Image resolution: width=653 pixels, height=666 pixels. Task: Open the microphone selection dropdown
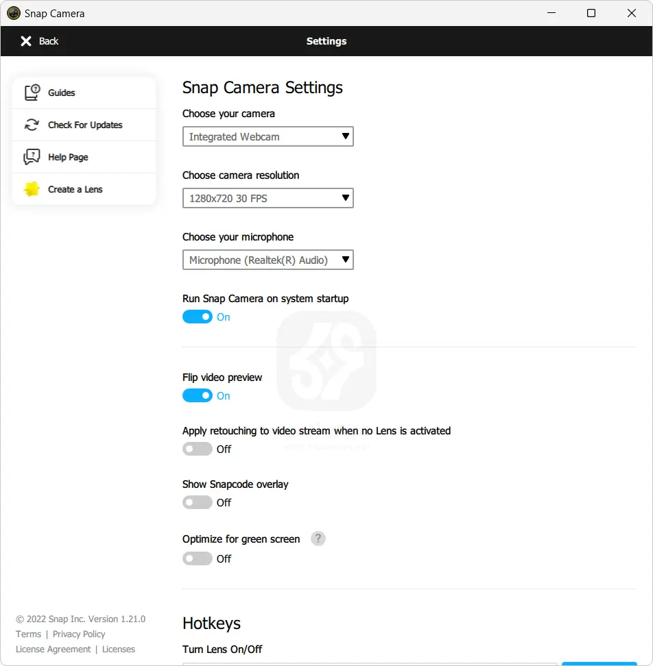(x=268, y=260)
